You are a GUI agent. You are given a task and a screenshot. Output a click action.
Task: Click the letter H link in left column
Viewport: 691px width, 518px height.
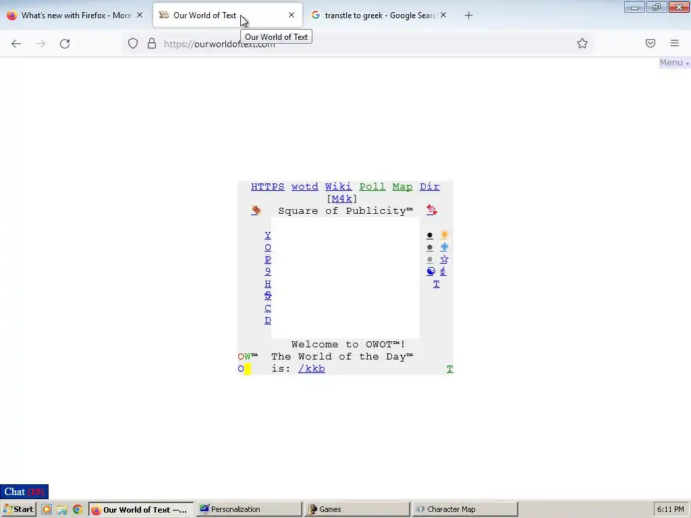tap(267, 284)
